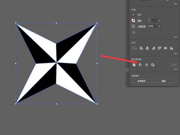Click Vertical Align Center icon
This screenshot has height=135, width=180.
point(165,48)
